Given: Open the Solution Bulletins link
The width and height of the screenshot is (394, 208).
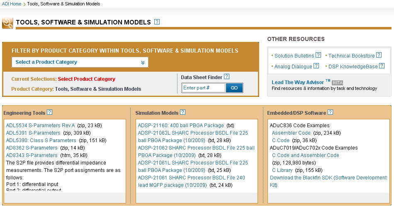Looking at the screenshot, I should pyautogui.click(x=294, y=56).
